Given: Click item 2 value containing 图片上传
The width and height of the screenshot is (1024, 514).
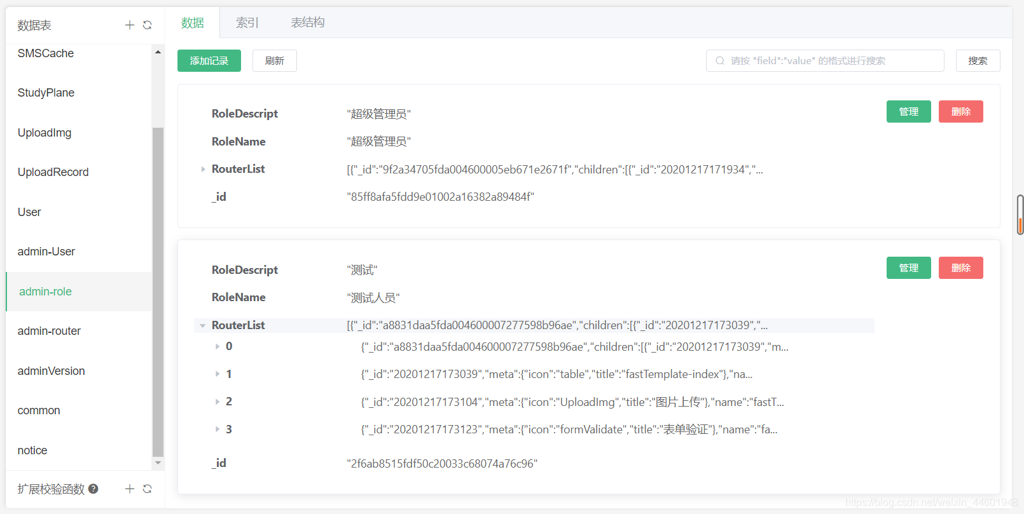Looking at the screenshot, I should point(572,402).
